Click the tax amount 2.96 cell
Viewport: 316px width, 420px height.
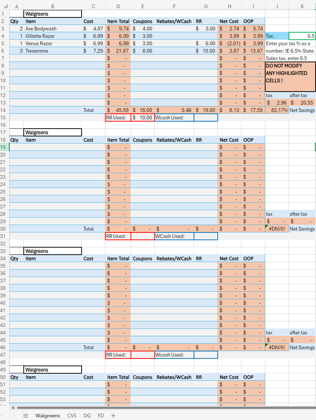point(277,103)
